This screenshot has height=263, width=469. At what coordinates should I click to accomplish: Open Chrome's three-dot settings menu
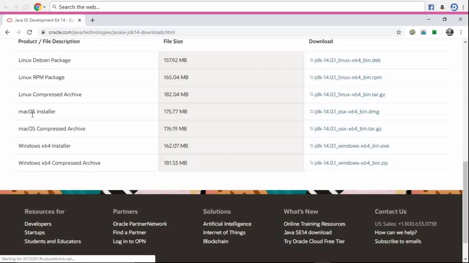(461, 32)
